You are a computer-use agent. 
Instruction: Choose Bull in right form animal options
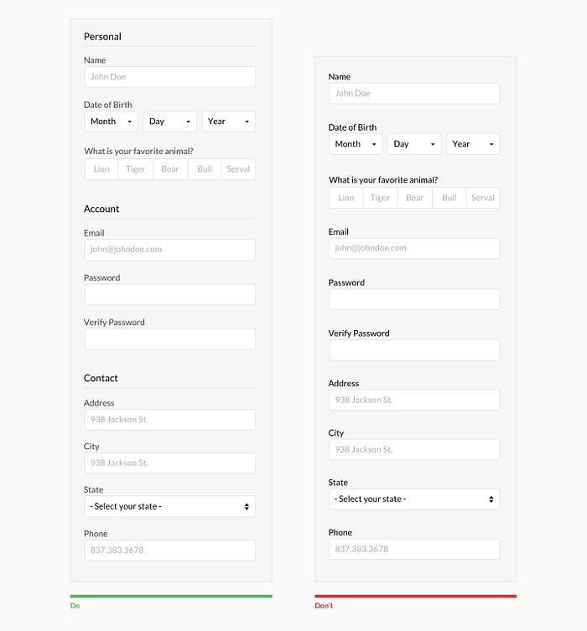449,198
